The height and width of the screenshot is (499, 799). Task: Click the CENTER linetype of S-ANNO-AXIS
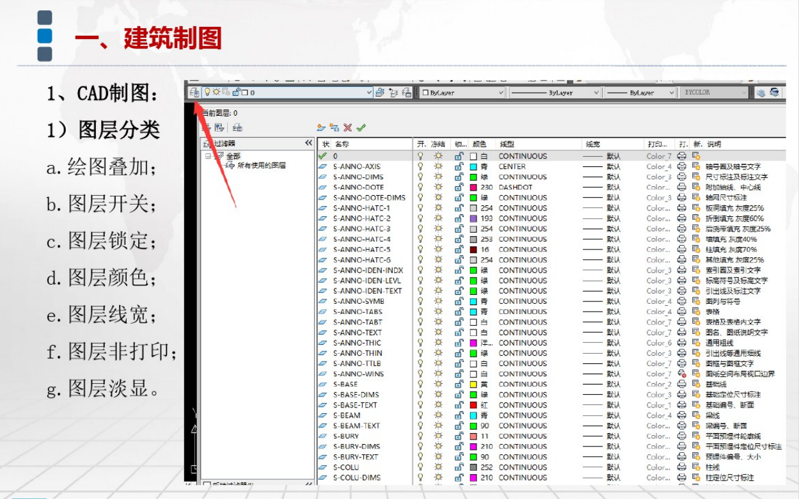pos(512,166)
